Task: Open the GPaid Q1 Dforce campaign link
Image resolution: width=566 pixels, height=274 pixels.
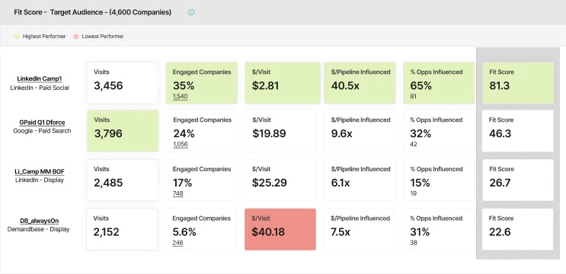Action: tap(42, 123)
